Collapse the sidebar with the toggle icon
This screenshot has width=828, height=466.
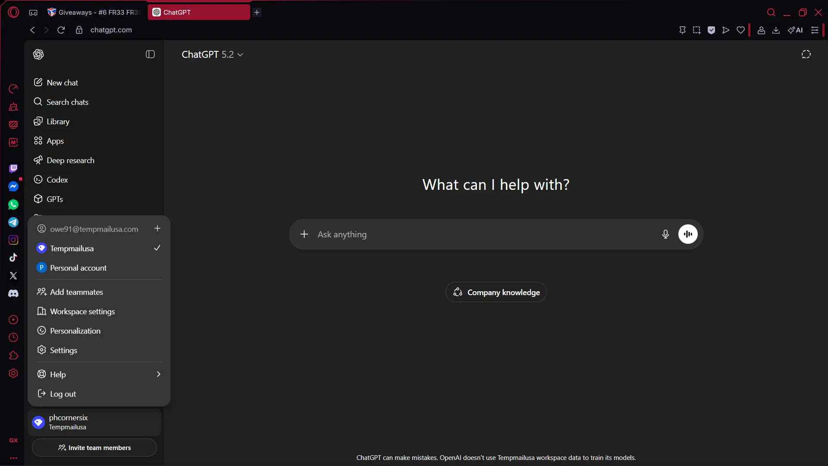[x=150, y=54]
